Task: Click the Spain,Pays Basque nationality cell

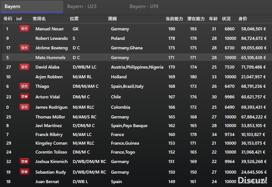Action: pos(129,126)
